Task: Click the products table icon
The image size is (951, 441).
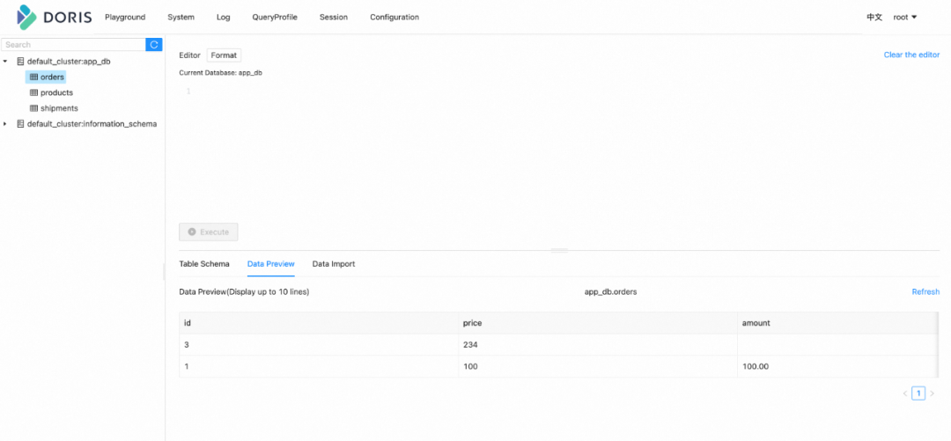Action: (34, 92)
